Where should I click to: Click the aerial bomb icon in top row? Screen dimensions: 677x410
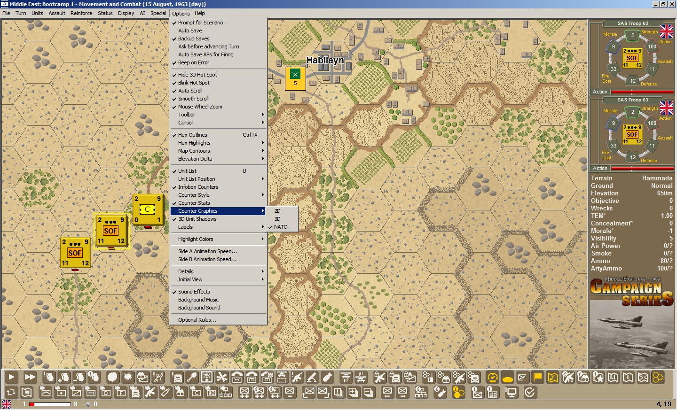[x=327, y=377]
